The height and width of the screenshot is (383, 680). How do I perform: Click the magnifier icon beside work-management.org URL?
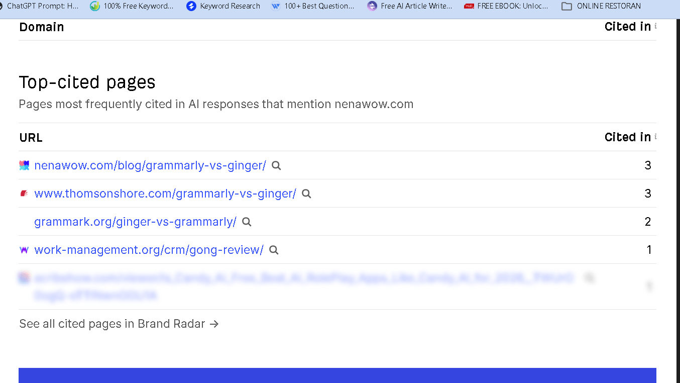coord(274,250)
